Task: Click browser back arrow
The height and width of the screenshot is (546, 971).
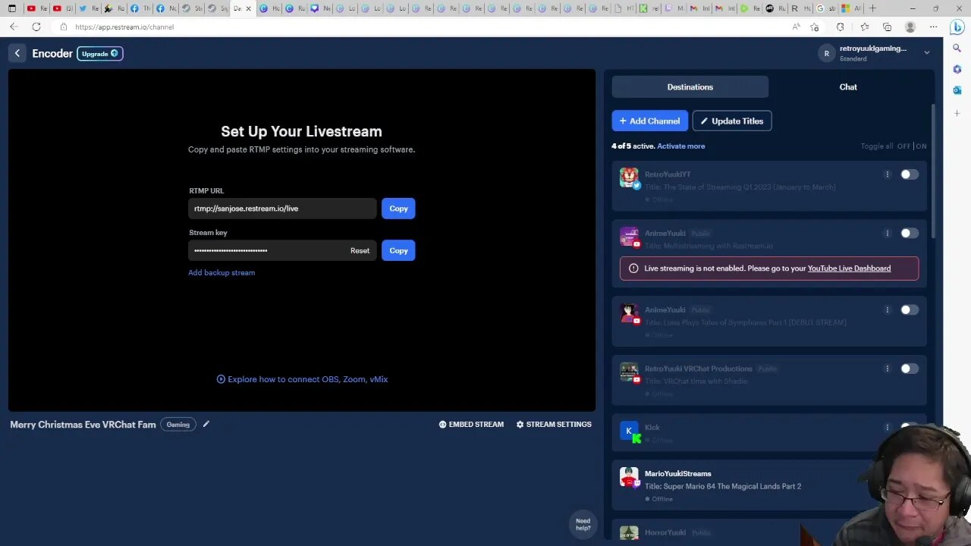Action: pos(14,27)
